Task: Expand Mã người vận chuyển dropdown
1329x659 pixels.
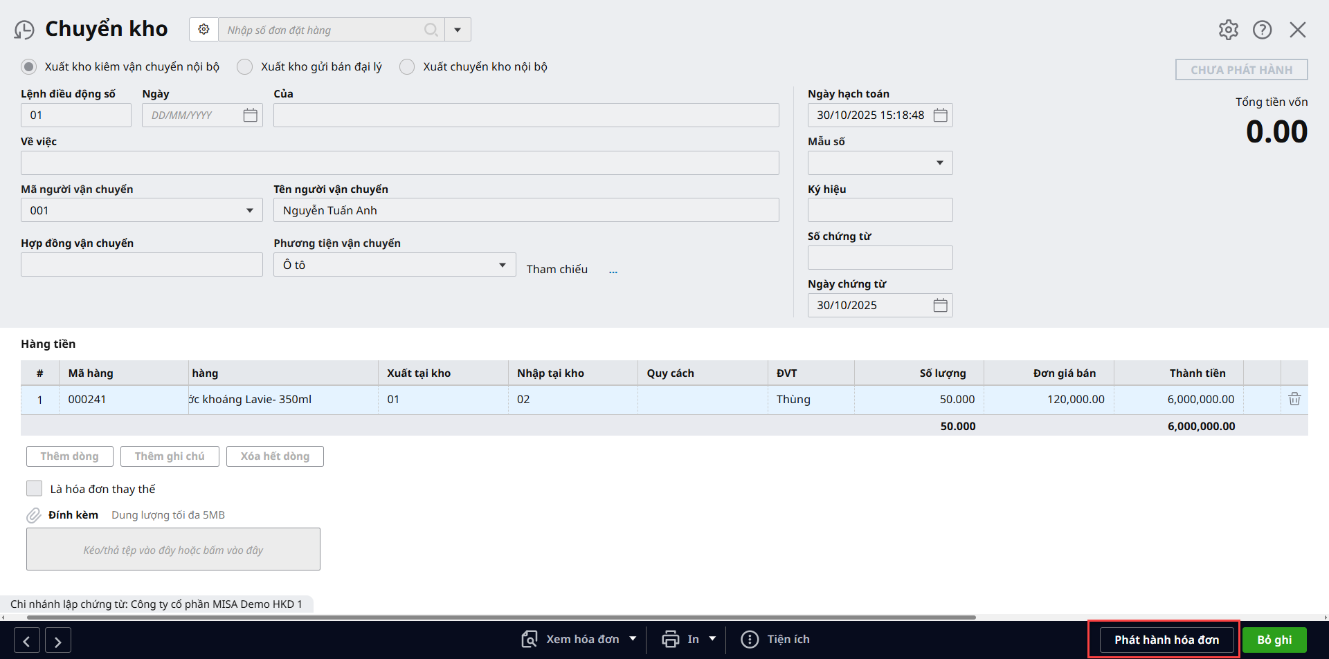Action: click(x=249, y=211)
